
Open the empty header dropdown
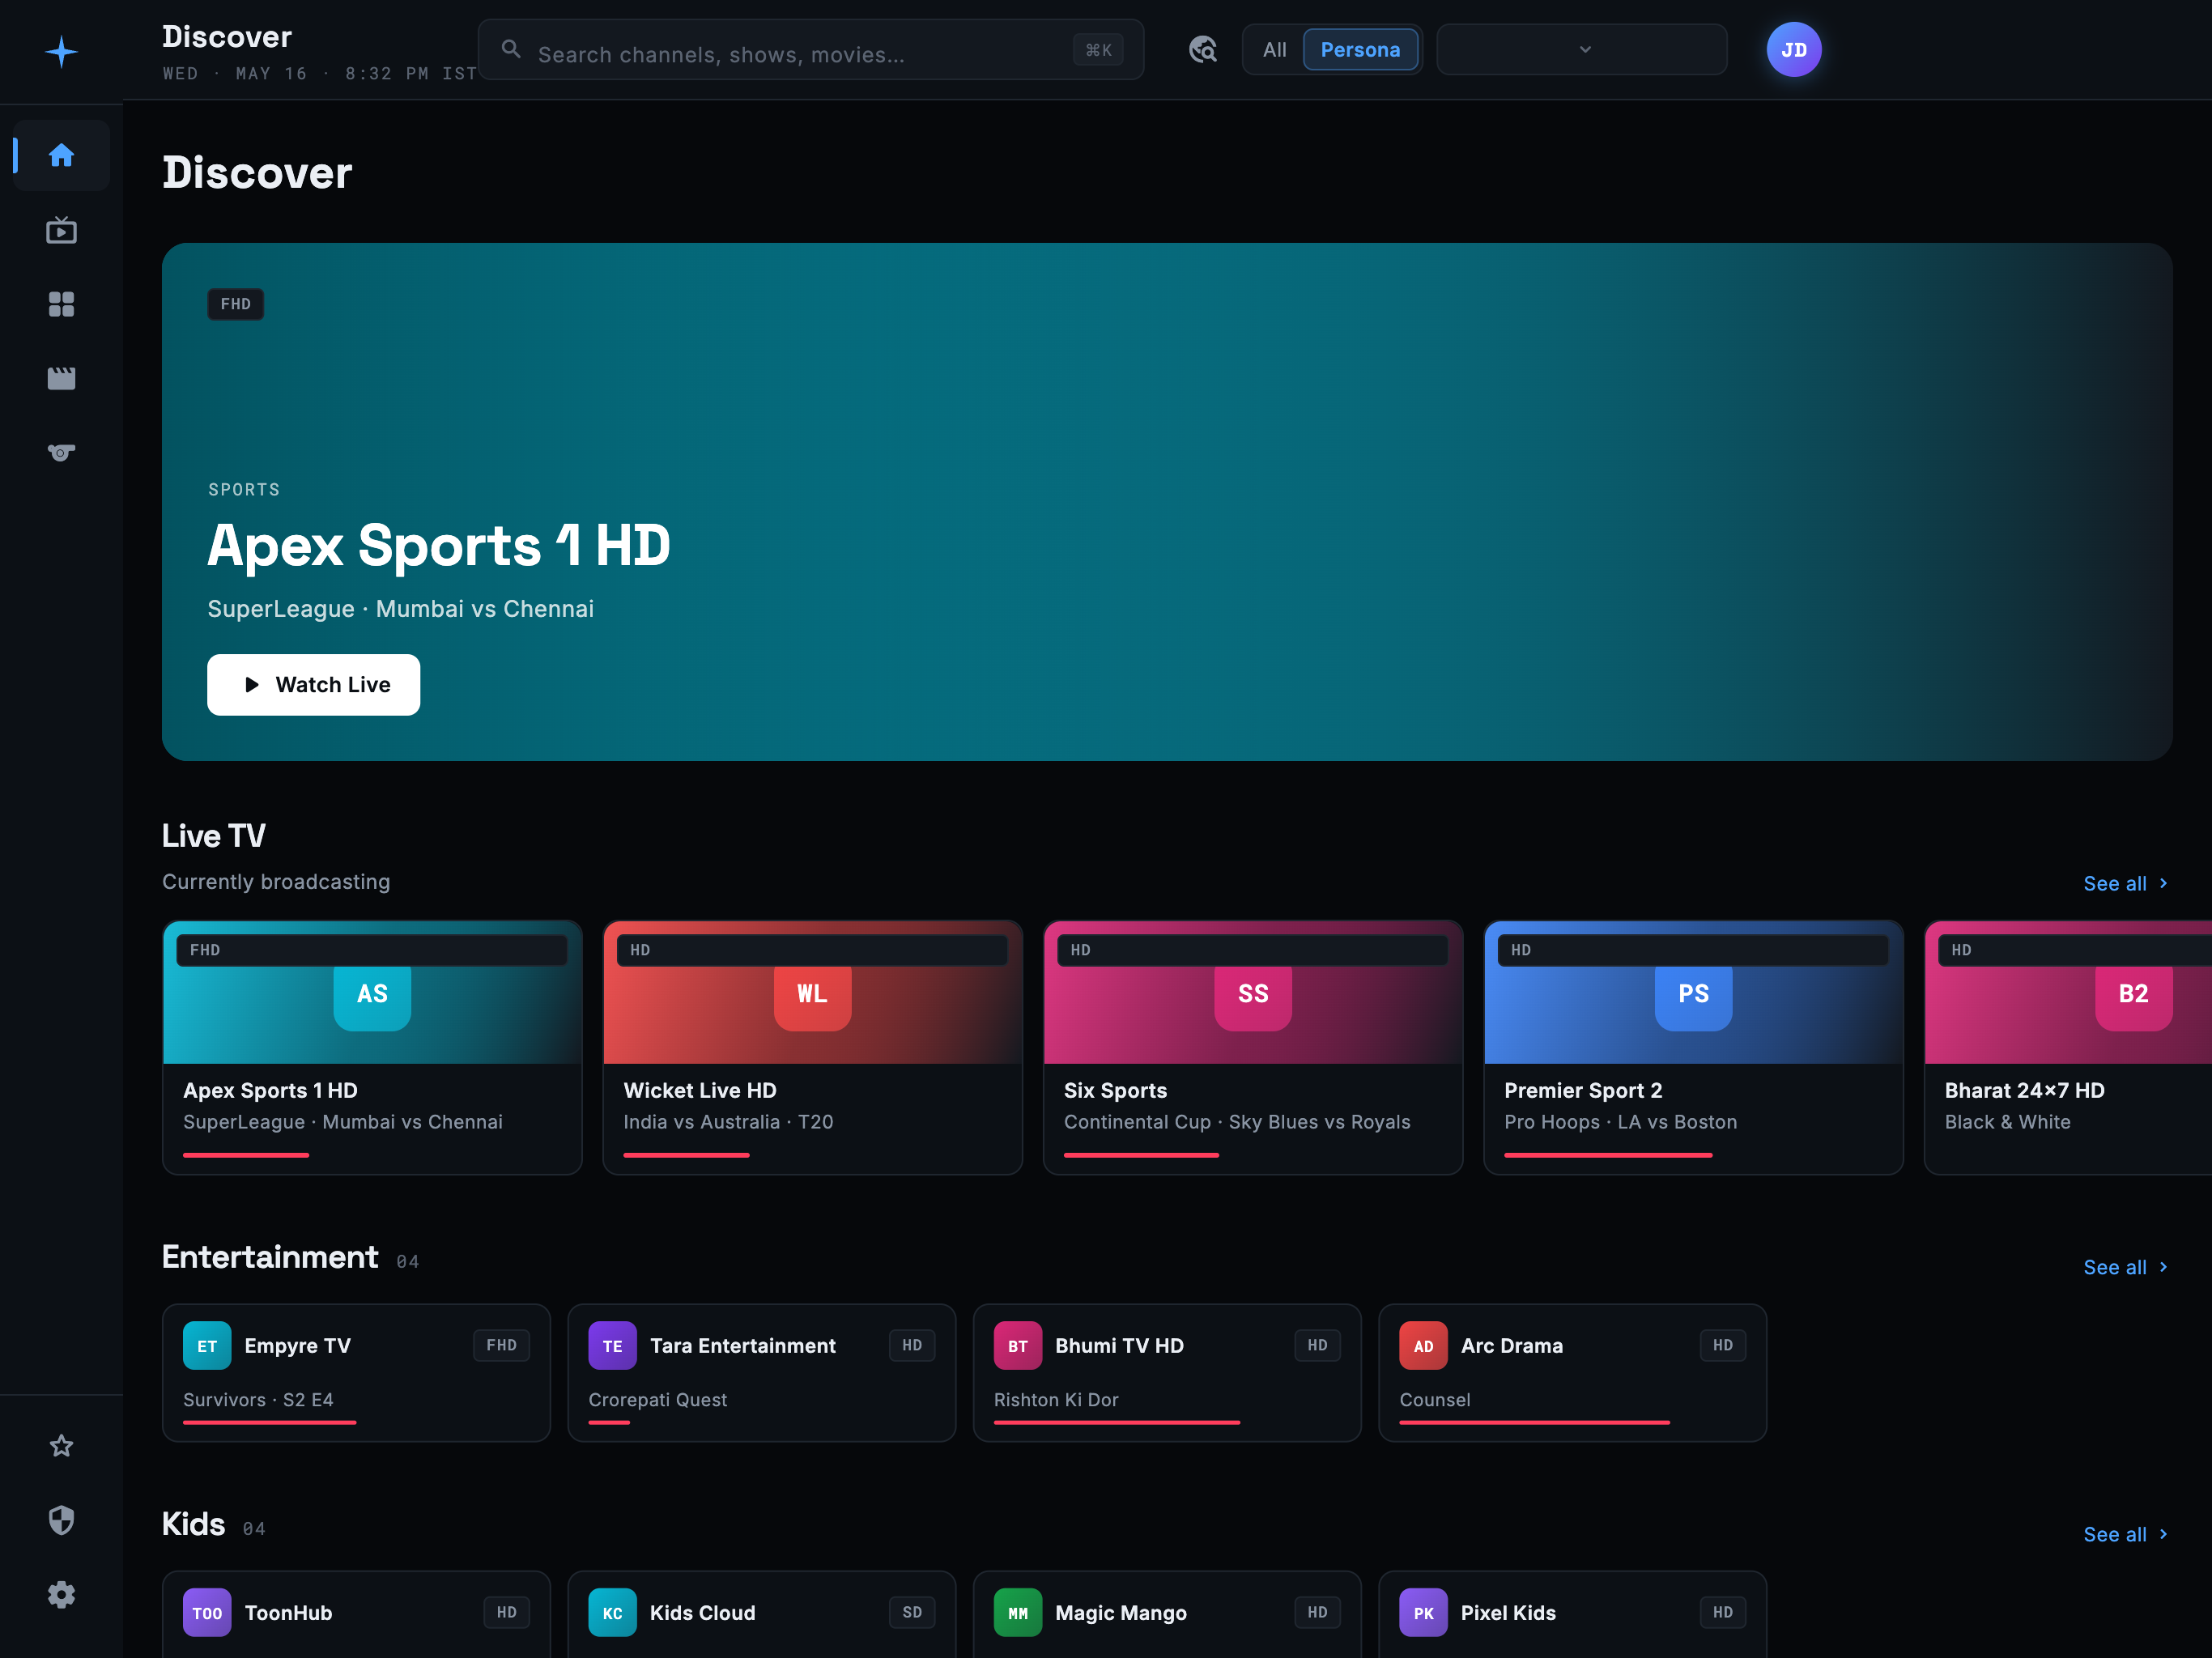(1582, 49)
